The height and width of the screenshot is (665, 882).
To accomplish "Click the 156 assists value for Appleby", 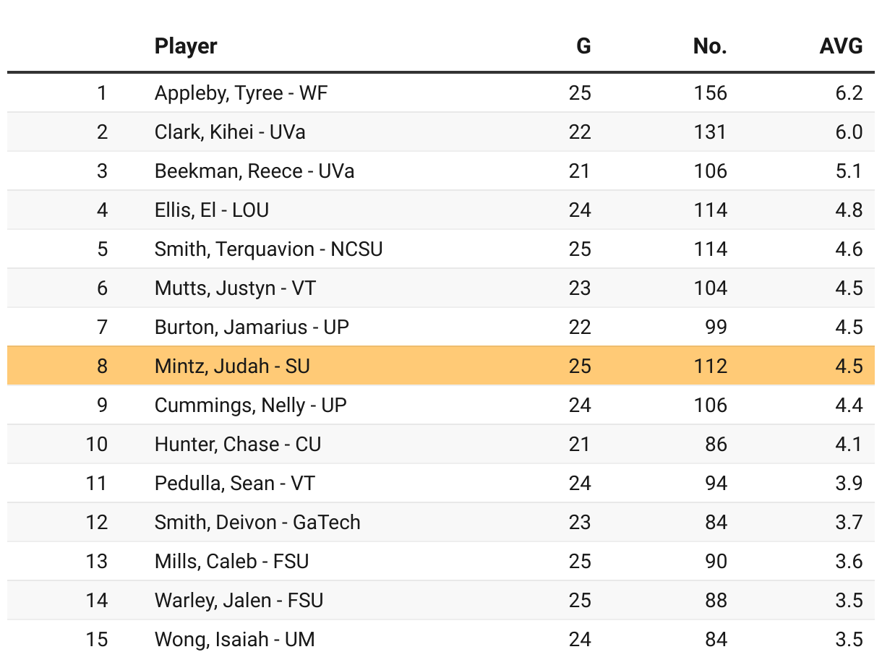I will coord(710,93).
